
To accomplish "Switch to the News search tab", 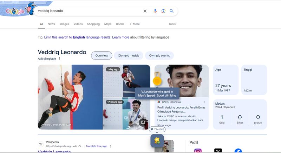I will click(51, 24).
